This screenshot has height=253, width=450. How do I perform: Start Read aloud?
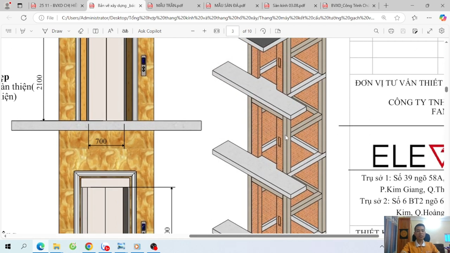(x=110, y=31)
